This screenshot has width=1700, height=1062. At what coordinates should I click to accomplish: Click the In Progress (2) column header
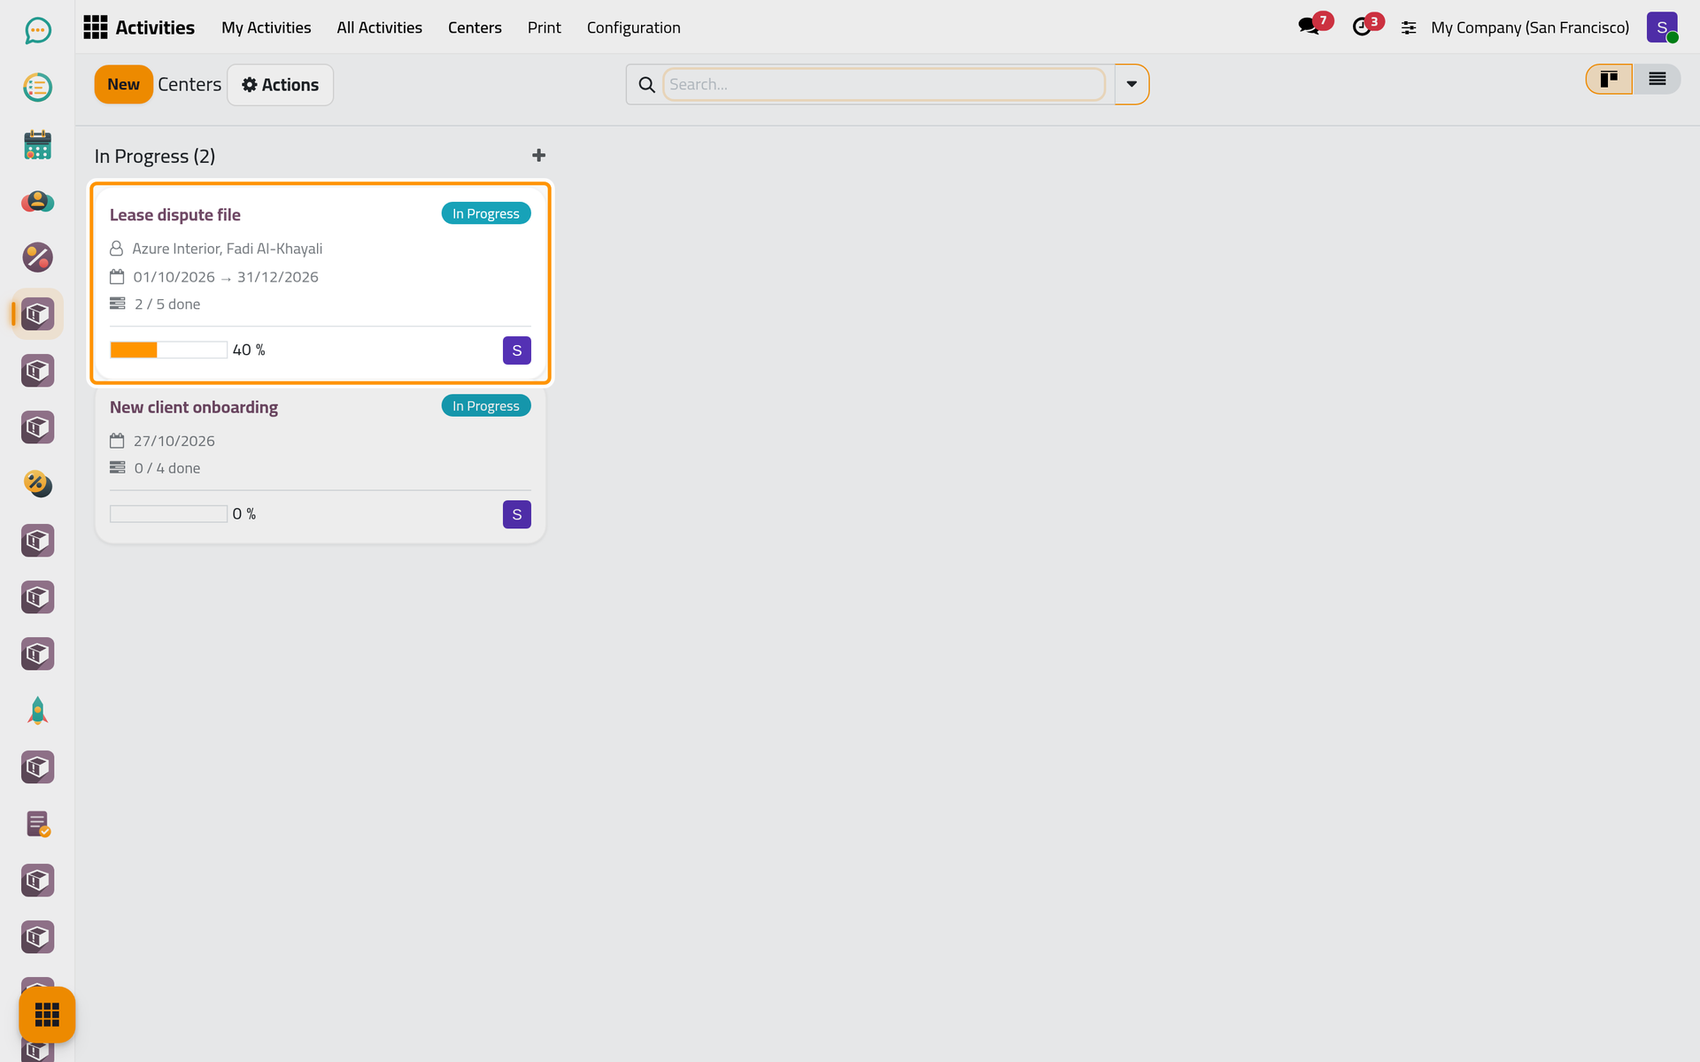tap(155, 156)
